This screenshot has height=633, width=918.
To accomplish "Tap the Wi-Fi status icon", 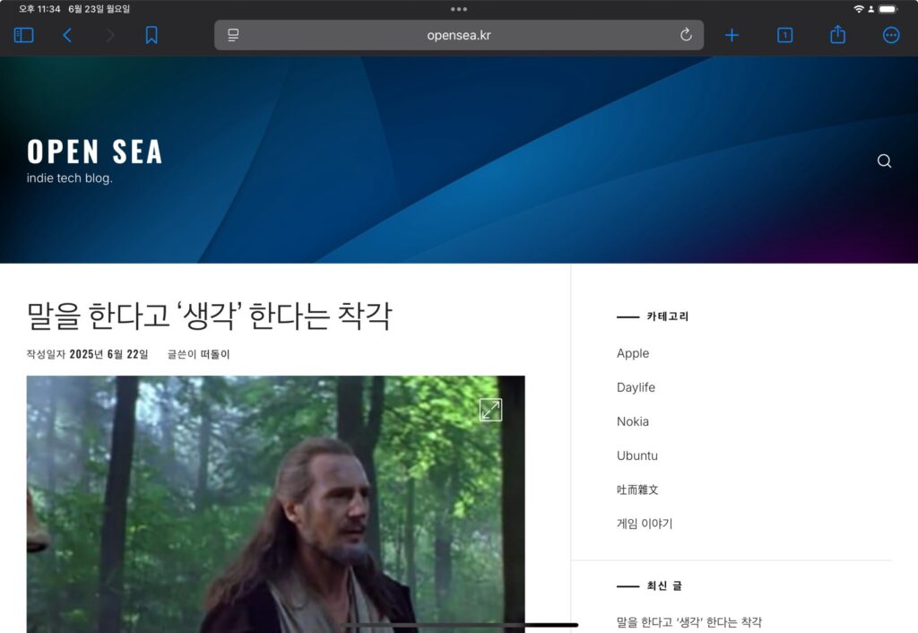I will point(859,9).
